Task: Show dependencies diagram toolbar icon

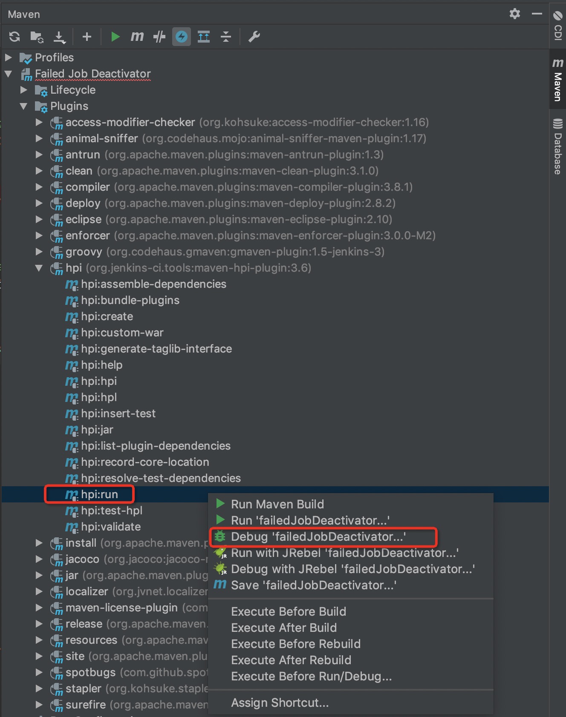Action: coord(204,37)
